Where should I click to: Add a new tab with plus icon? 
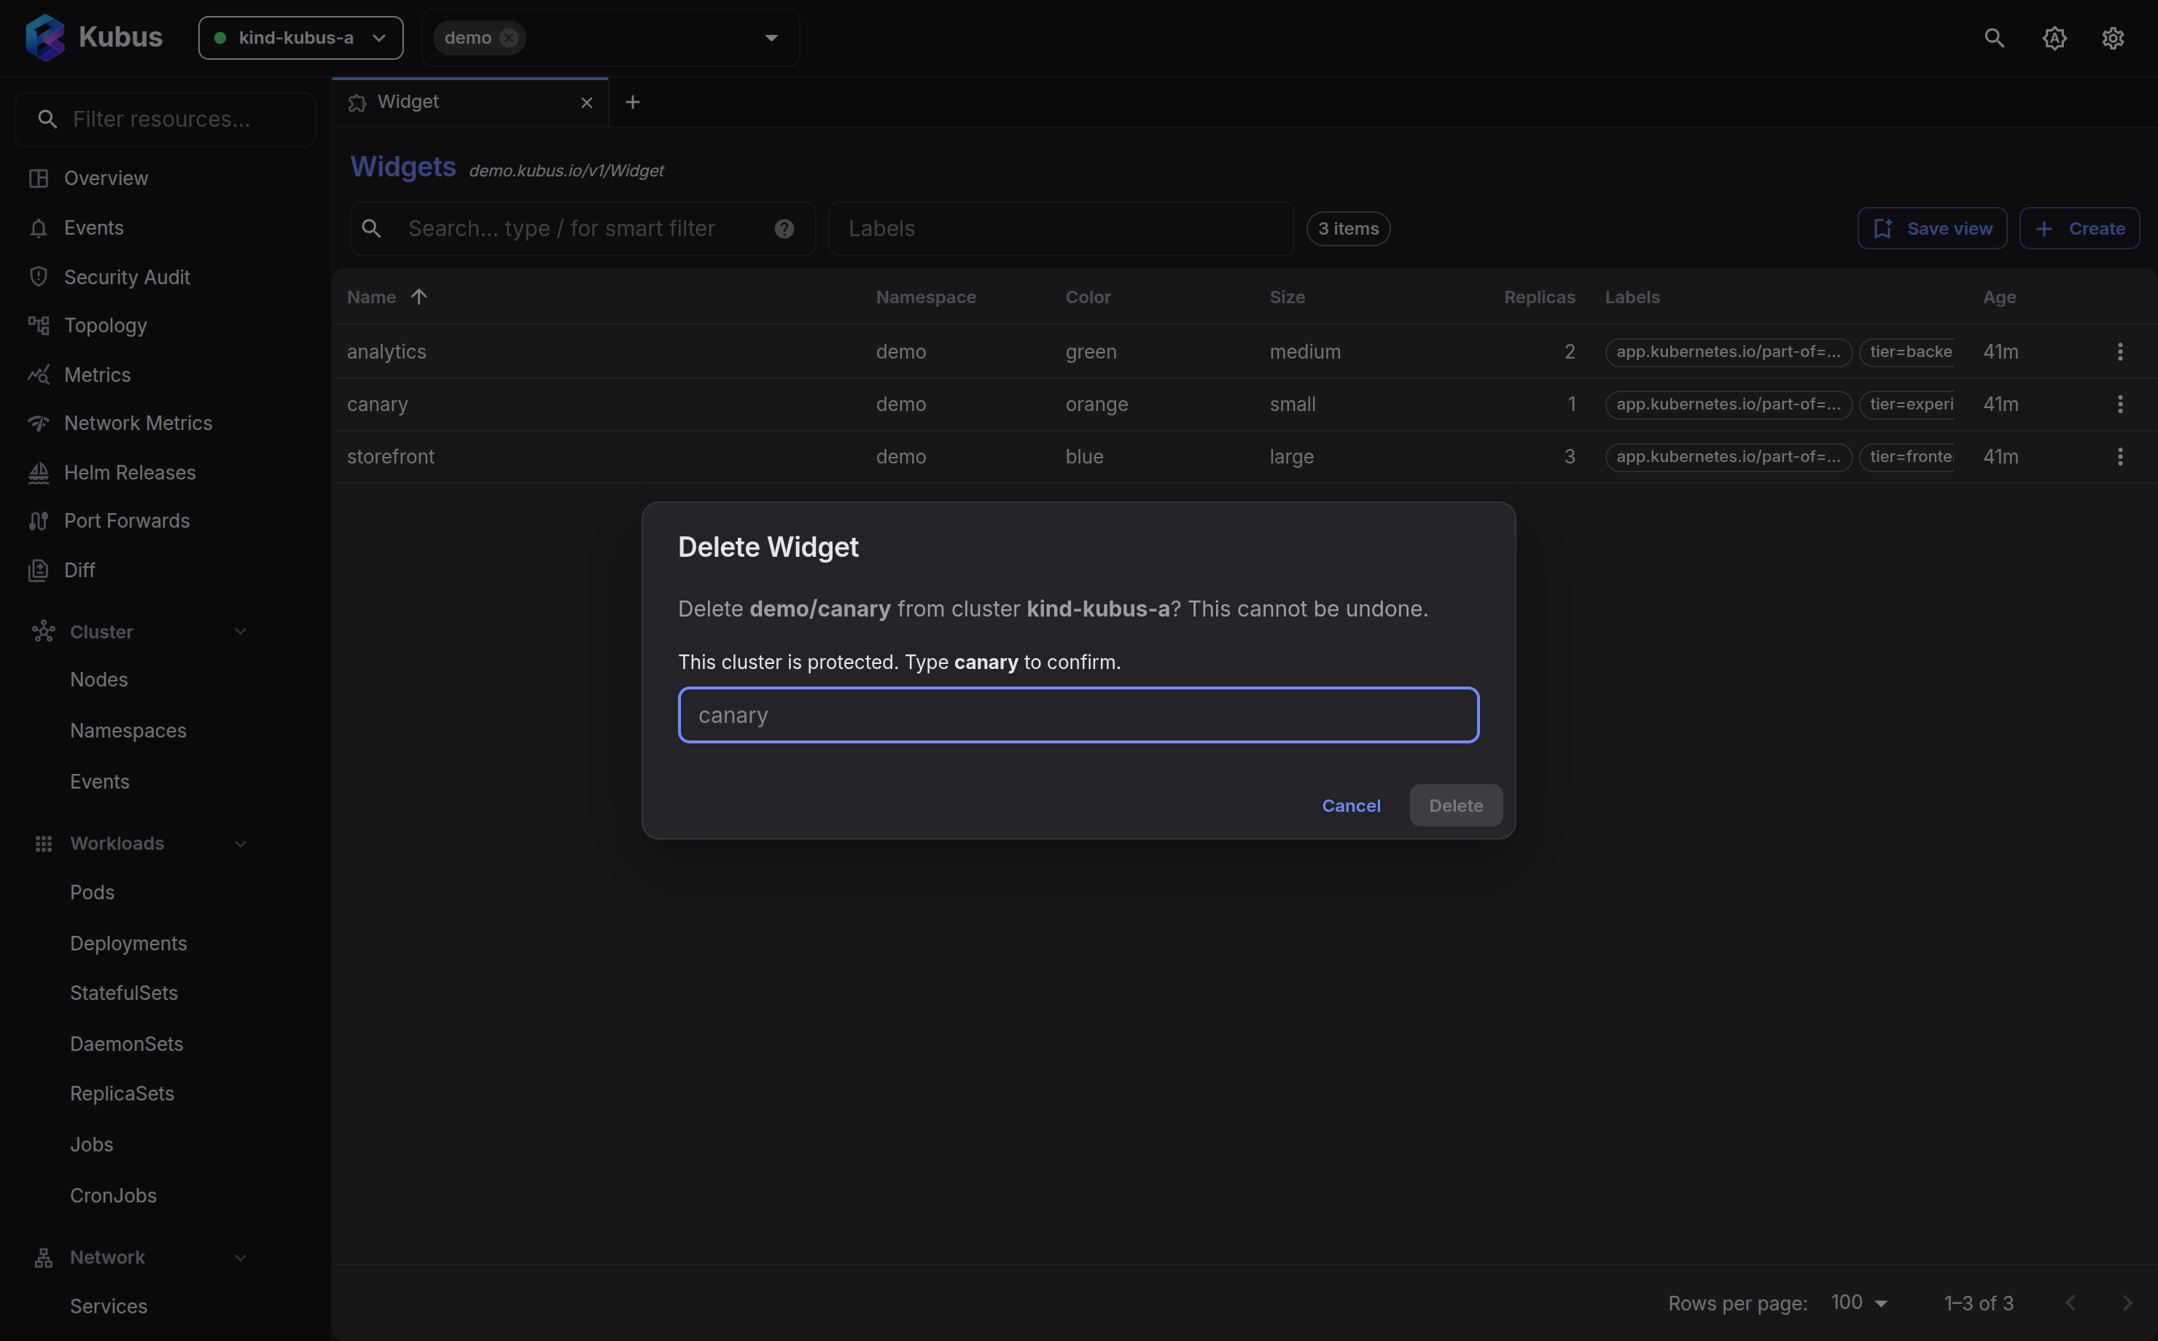pos(632,103)
